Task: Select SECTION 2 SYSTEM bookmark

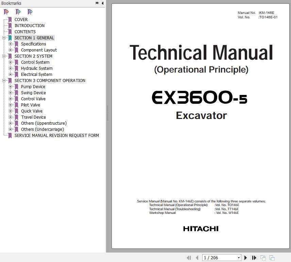Action: point(33,56)
